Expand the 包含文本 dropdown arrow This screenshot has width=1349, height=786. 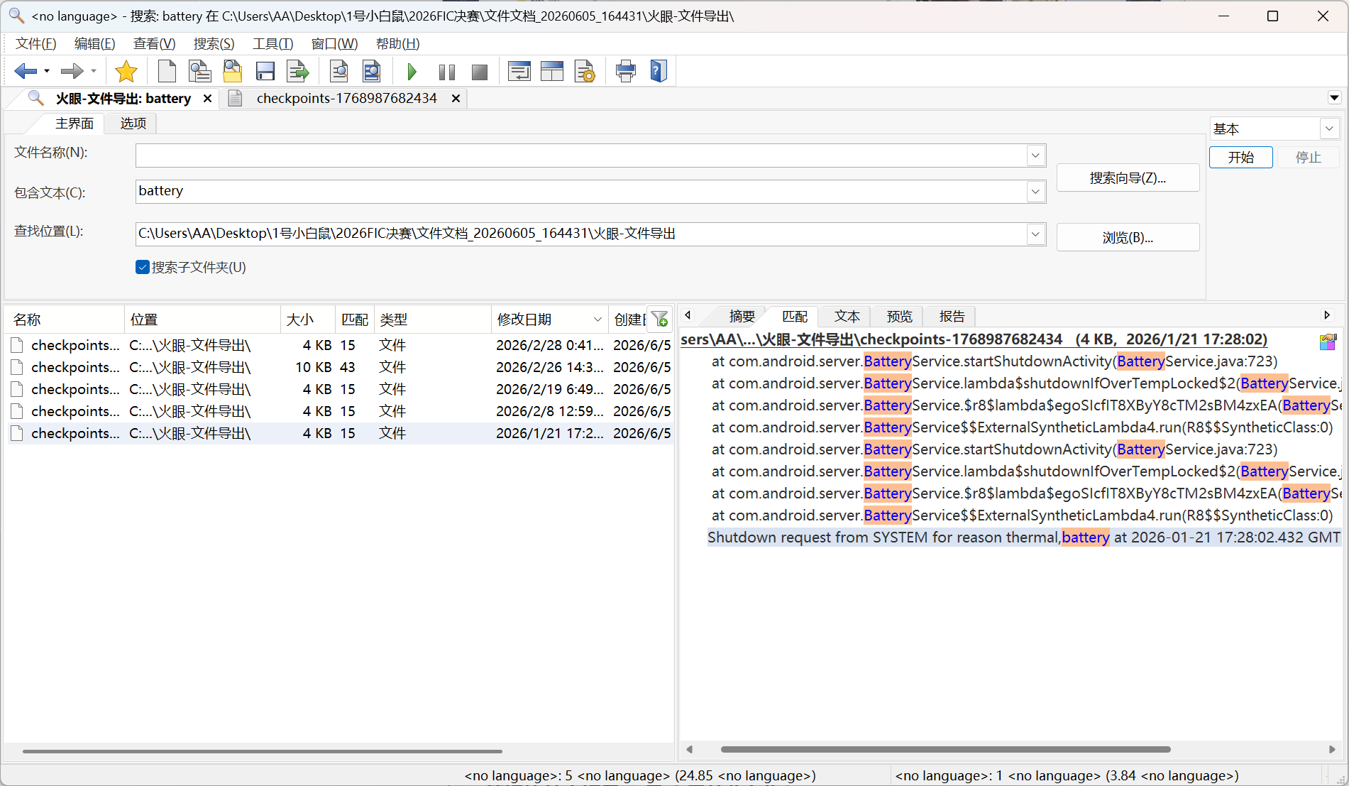pyautogui.click(x=1036, y=191)
